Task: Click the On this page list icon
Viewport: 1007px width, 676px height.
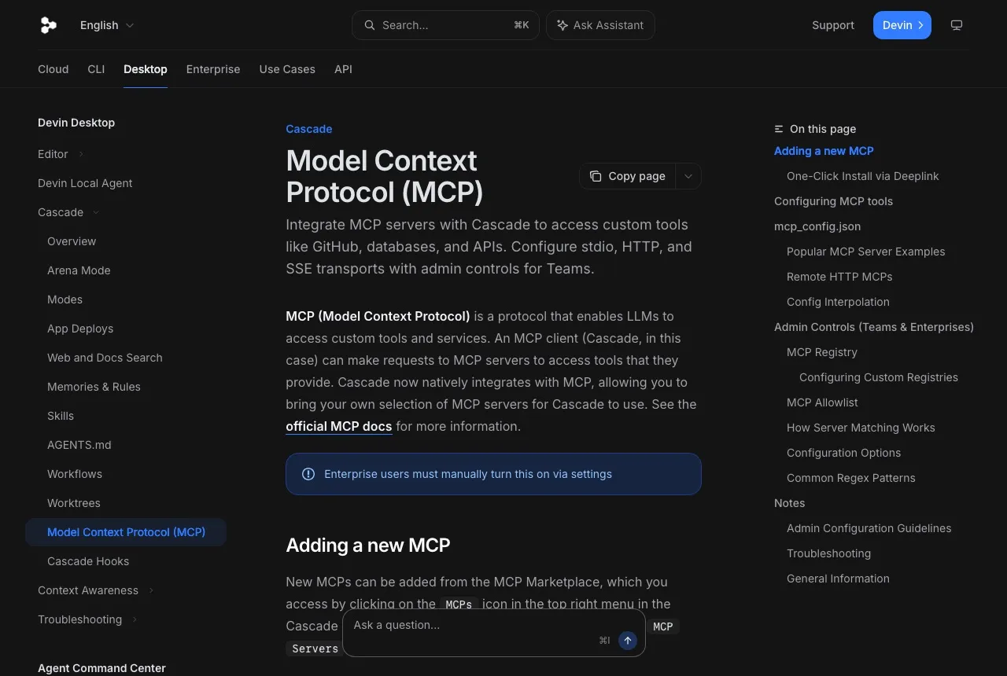Action: click(x=779, y=129)
